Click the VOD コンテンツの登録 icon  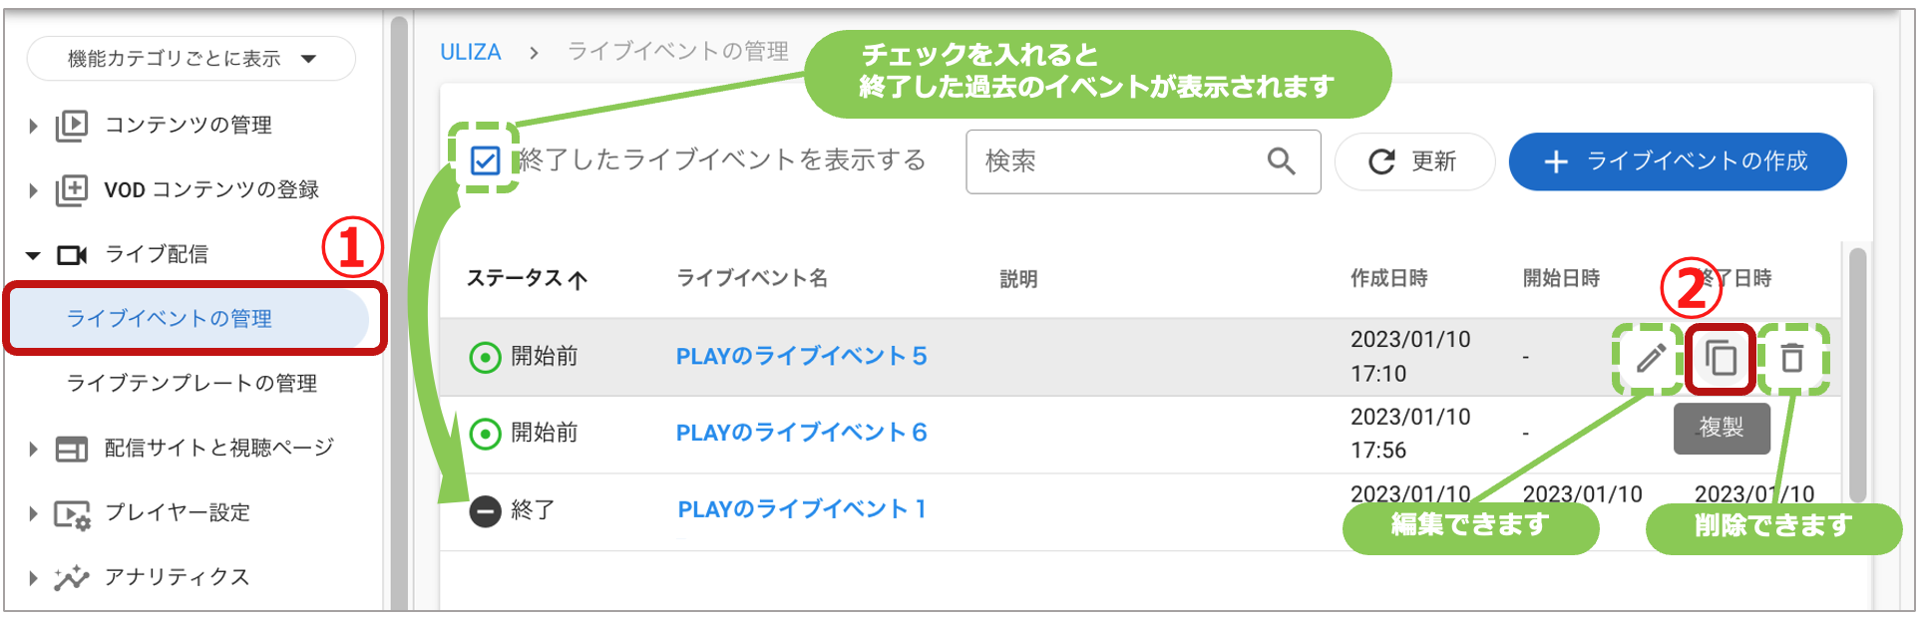coord(72,189)
